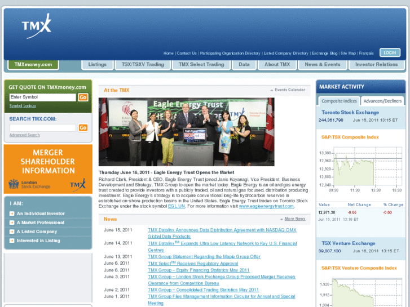
Task: Open the Site Map link
Action: pyautogui.click(x=348, y=54)
